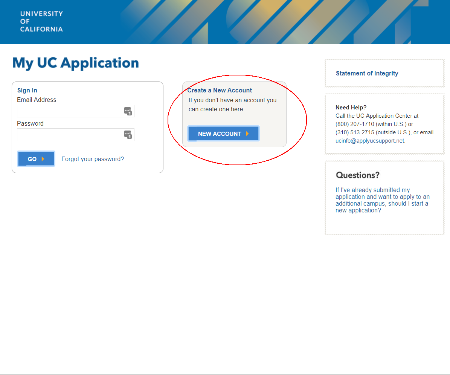450x375 pixels.
Task: Click the NEW ACCOUNT button
Action: coord(223,133)
